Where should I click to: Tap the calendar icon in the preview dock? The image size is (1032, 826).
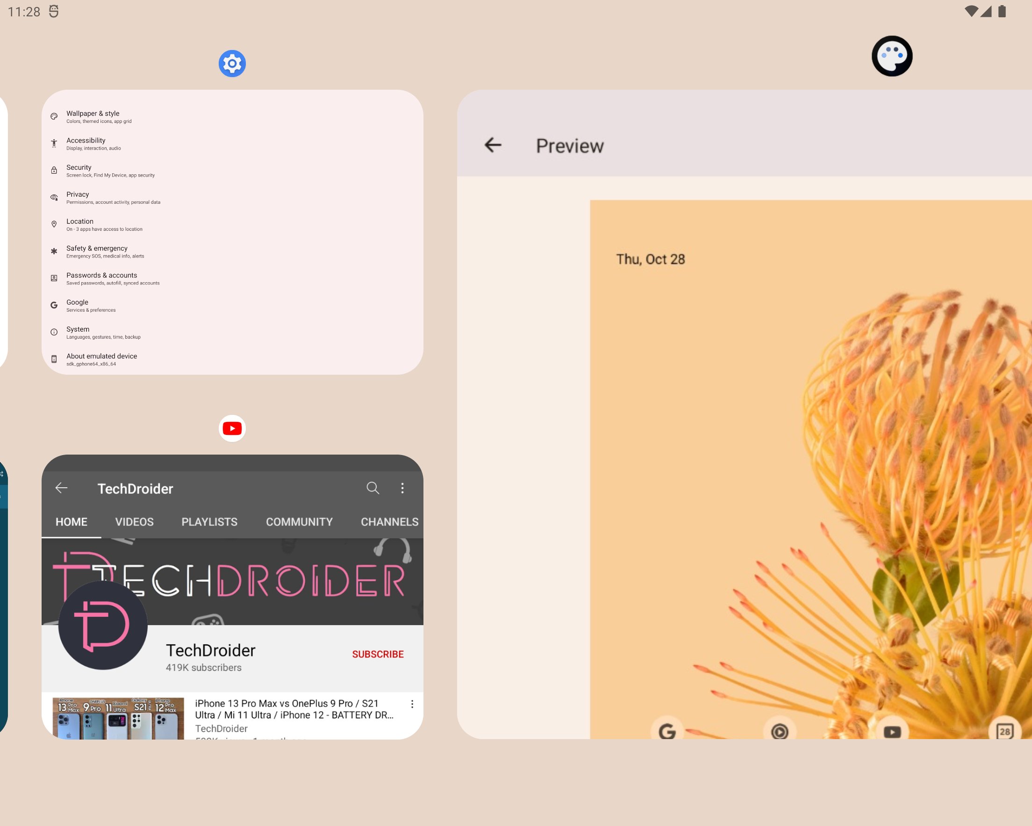(x=1004, y=731)
